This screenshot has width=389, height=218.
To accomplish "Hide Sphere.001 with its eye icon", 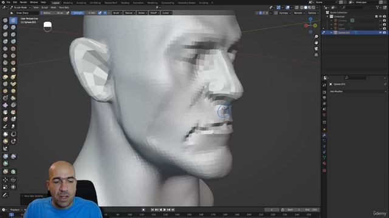I will (x=380, y=33).
